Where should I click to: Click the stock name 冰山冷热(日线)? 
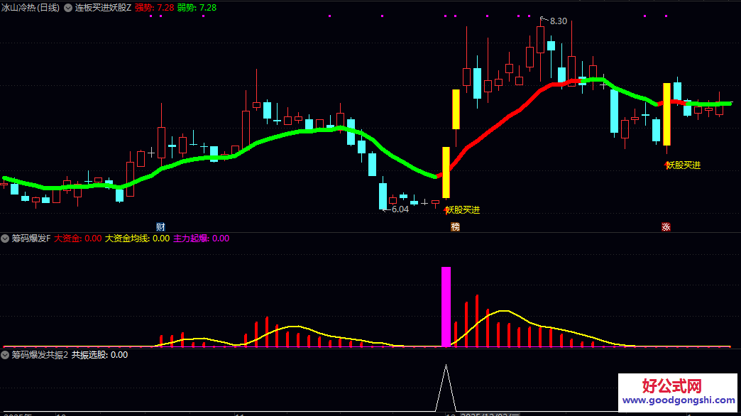coord(31,8)
